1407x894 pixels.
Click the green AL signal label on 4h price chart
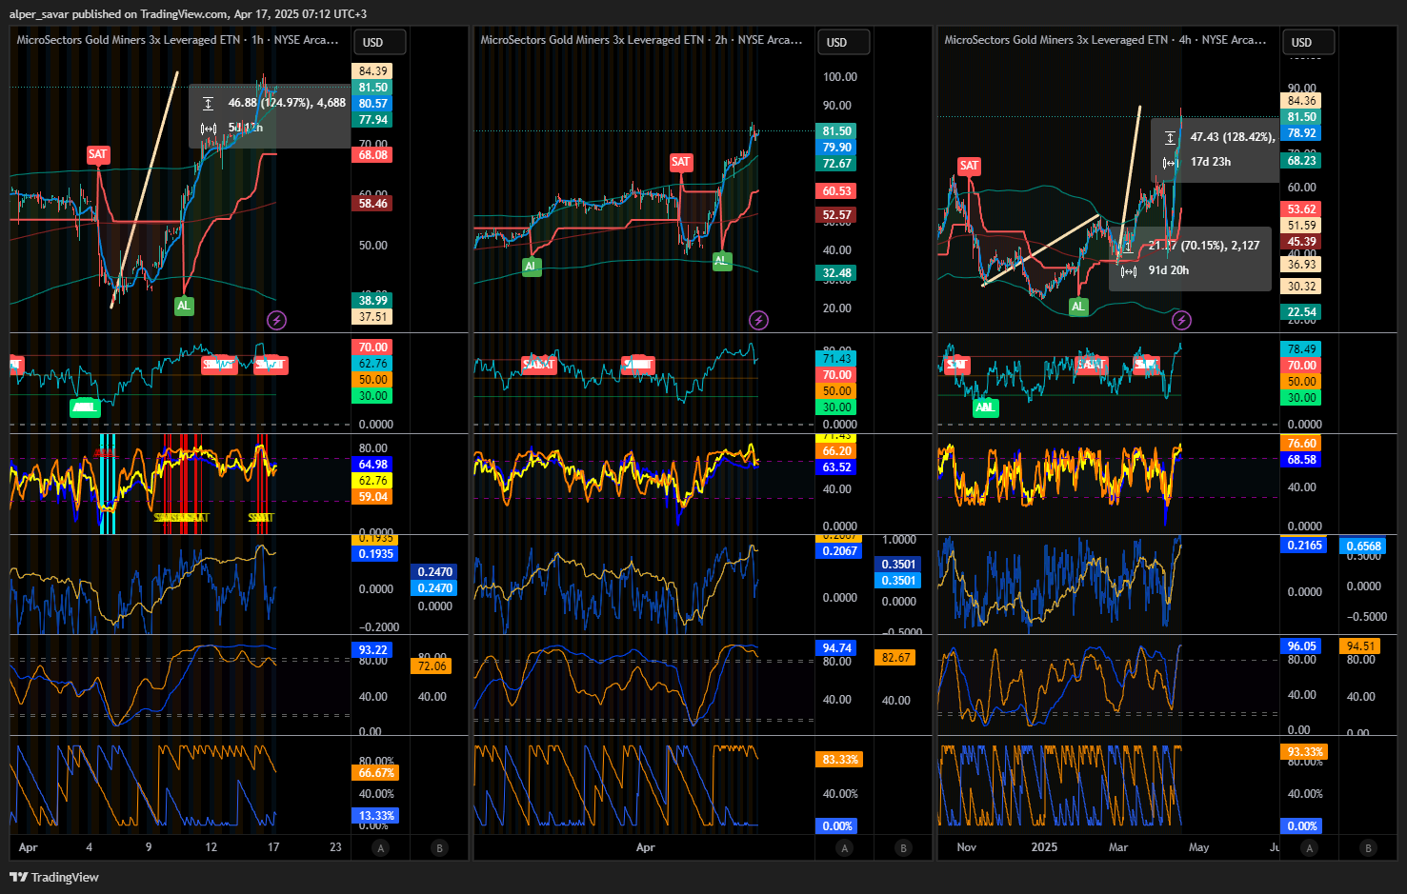(x=1078, y=307)
